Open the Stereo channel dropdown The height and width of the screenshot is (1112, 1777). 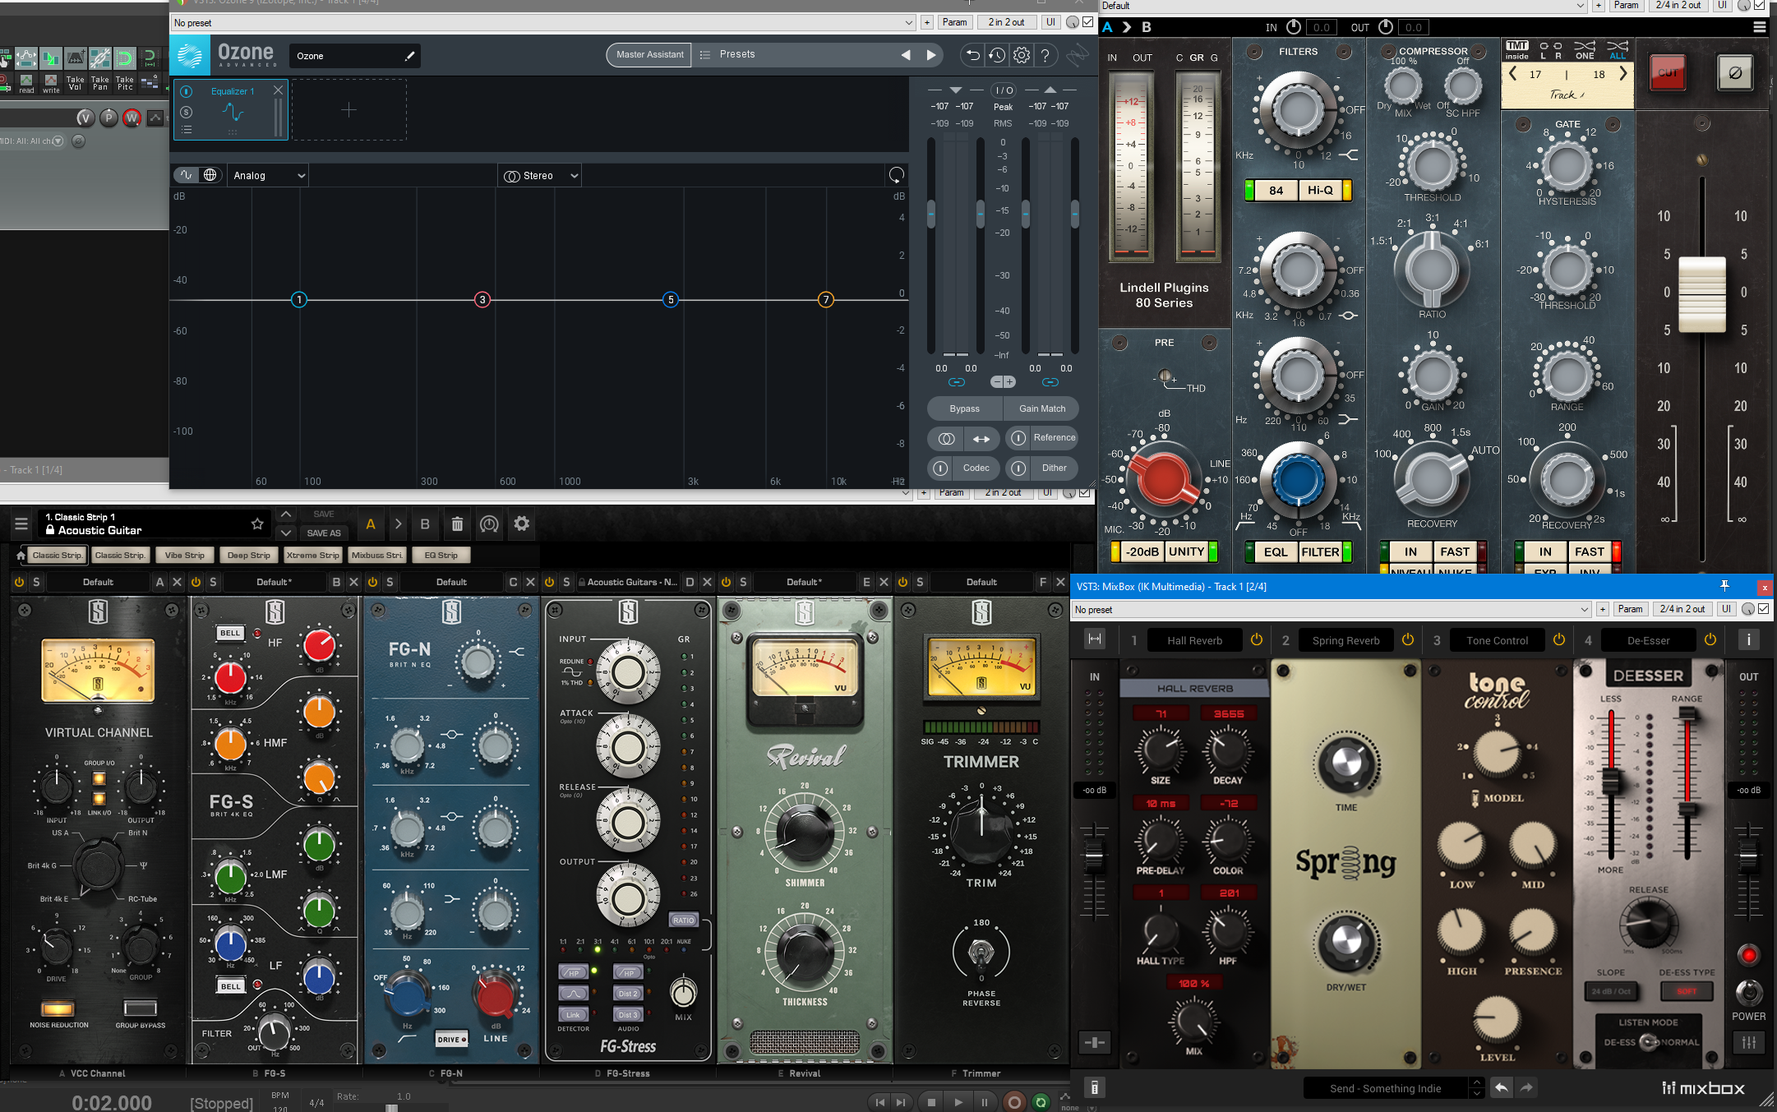(x=541, y=175)
